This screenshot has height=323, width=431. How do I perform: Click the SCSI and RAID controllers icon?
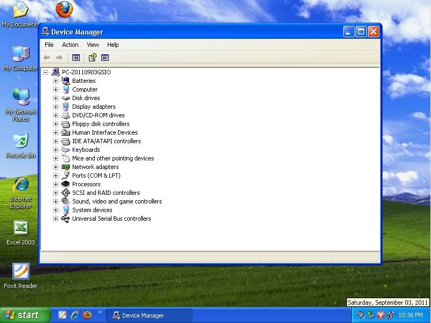(66, 193)
